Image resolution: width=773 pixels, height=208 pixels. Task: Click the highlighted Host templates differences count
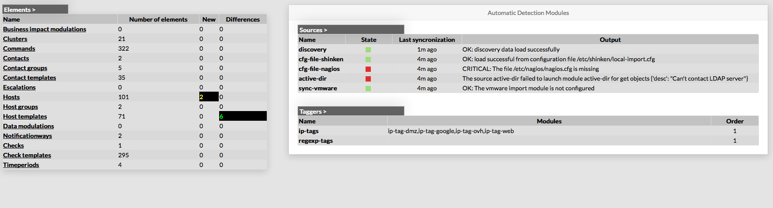click(243, 116)
